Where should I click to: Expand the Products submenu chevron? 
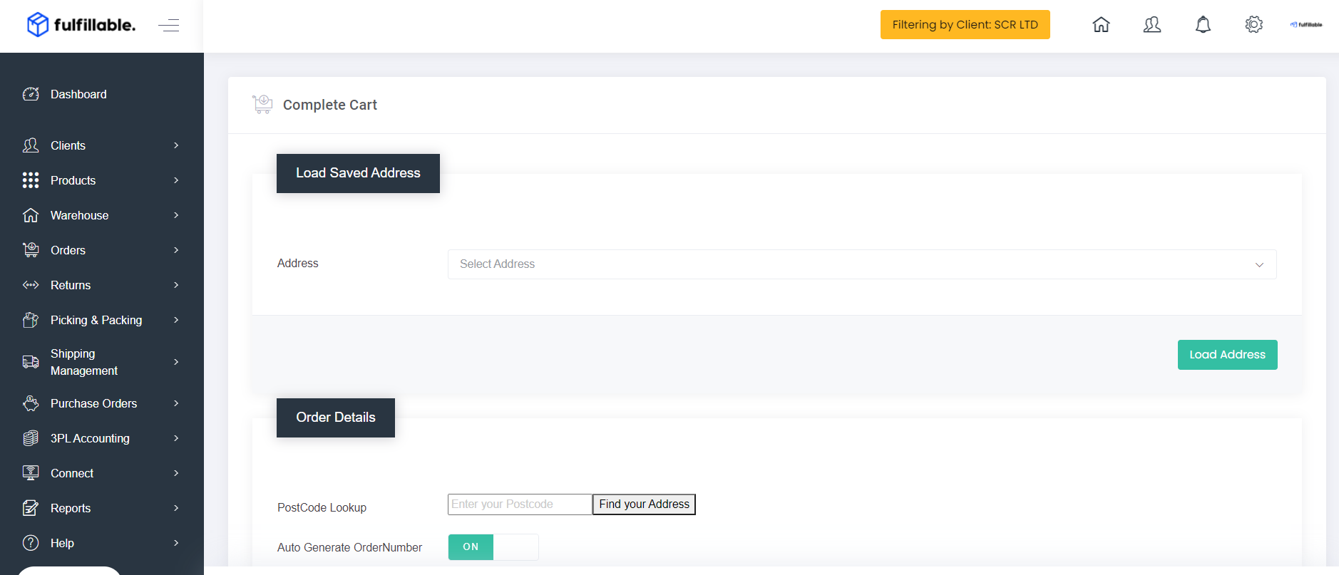[176, 180]
